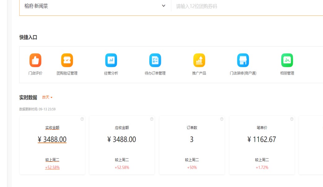
Task: Open the 待办订单管理 checklist icon
Action: click(x=155, y=60)
